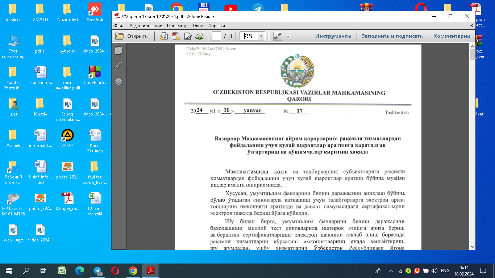
Task: Click the Telegram icon in taskbar
Action: (x=97, y=270)
